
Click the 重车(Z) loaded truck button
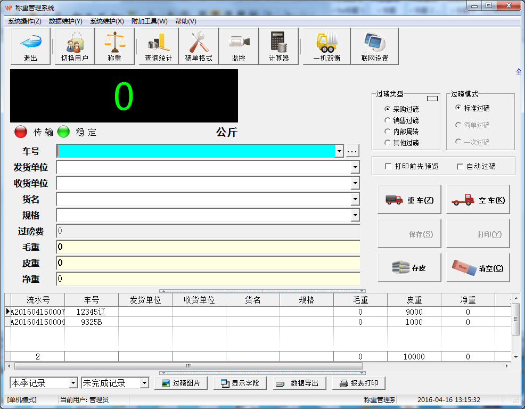[409, 200]
